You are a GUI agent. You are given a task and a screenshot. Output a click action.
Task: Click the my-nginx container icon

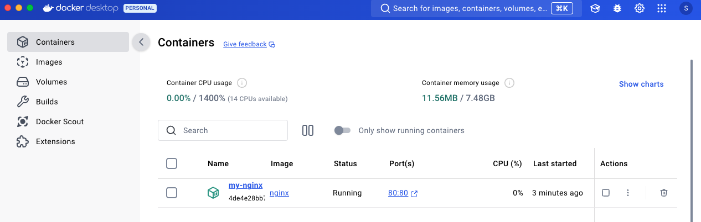click(213, 193)
